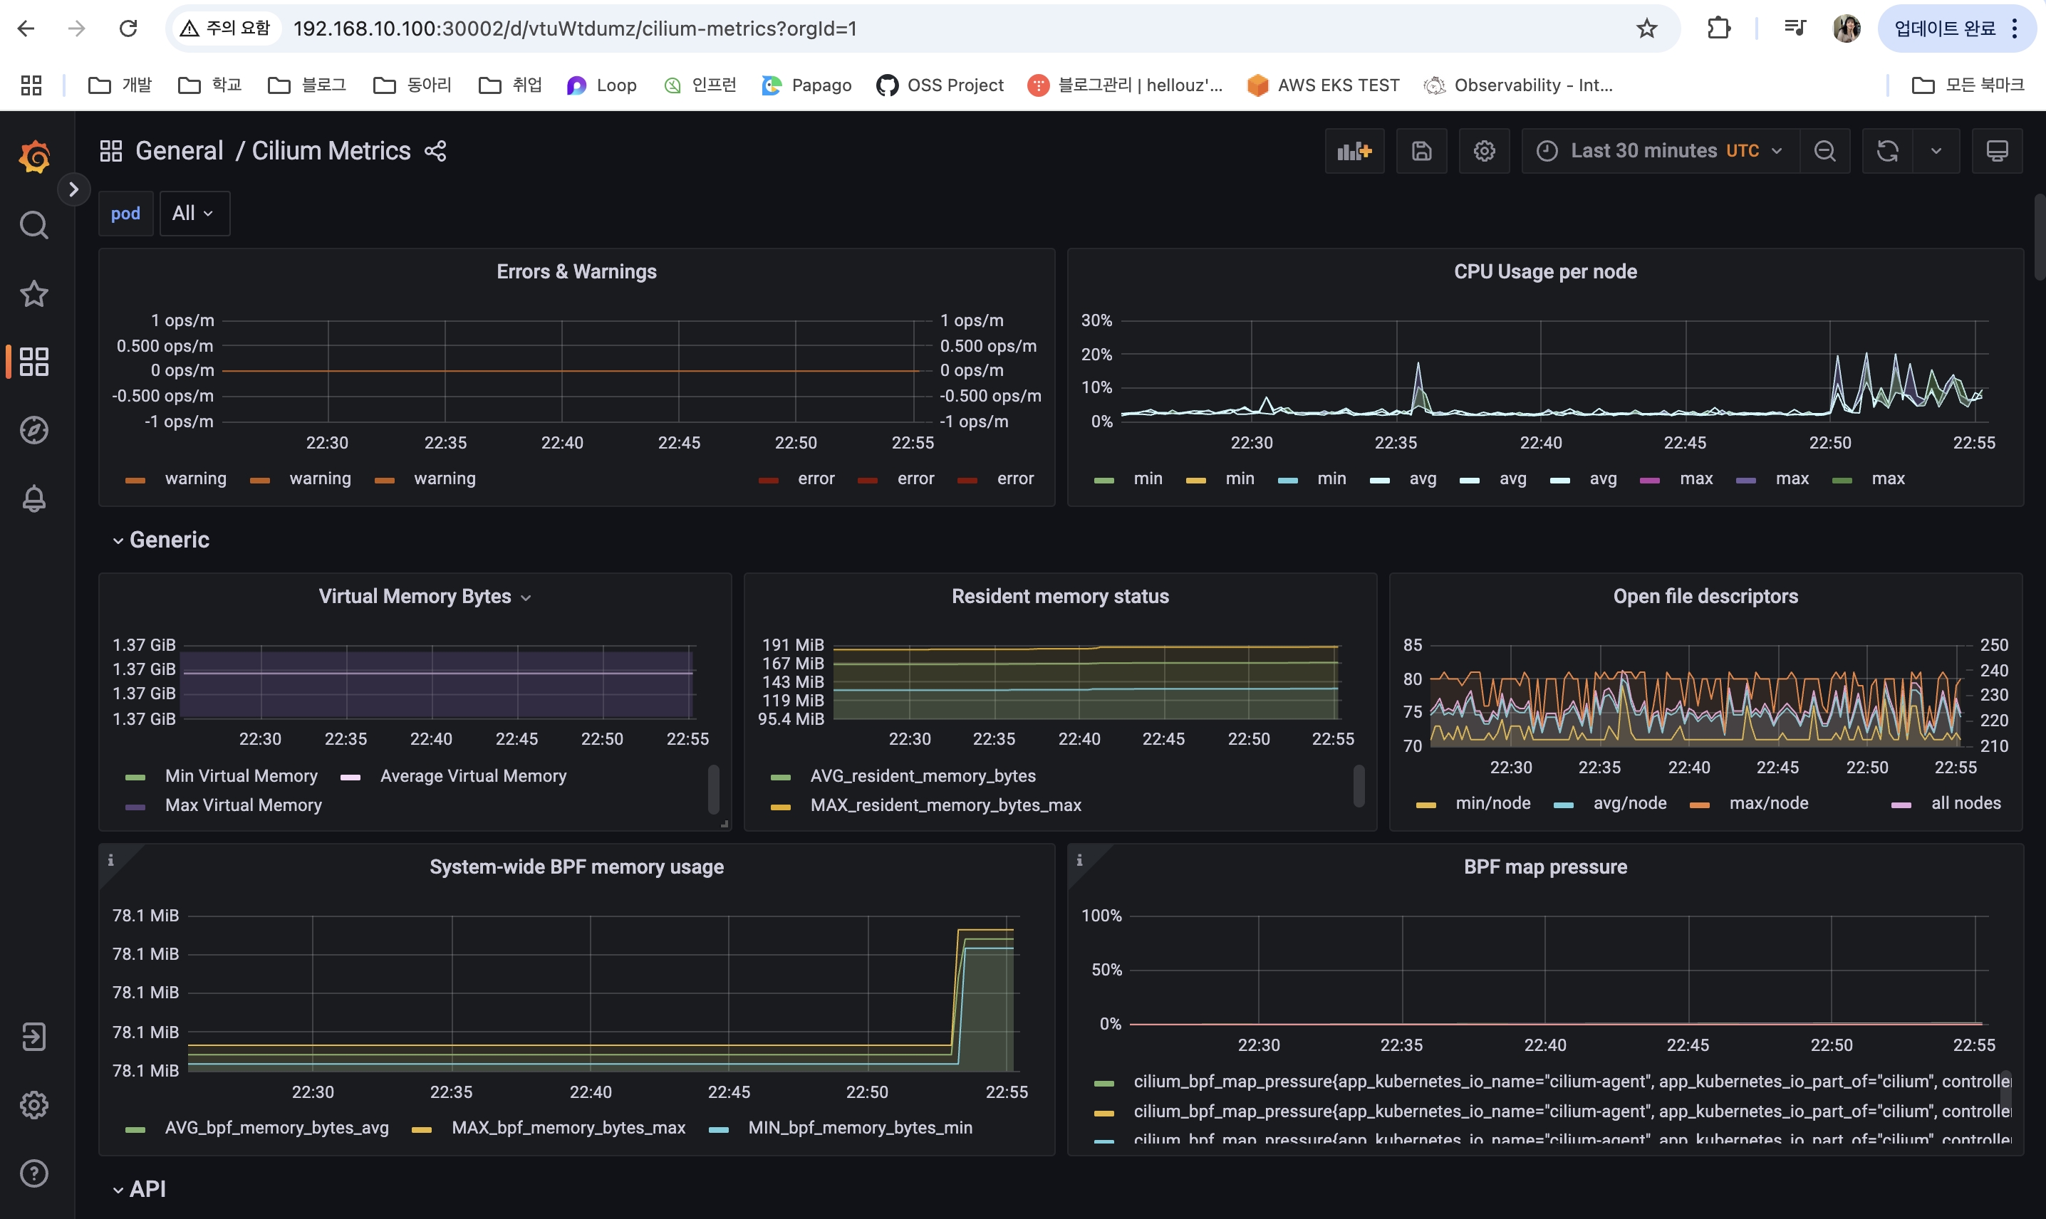Open the pod All variable dropdown
Screen dimensions: 2046x1219
(x=194, y=214)
